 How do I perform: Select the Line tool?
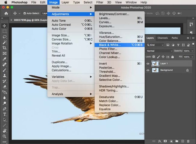[5, 125]
